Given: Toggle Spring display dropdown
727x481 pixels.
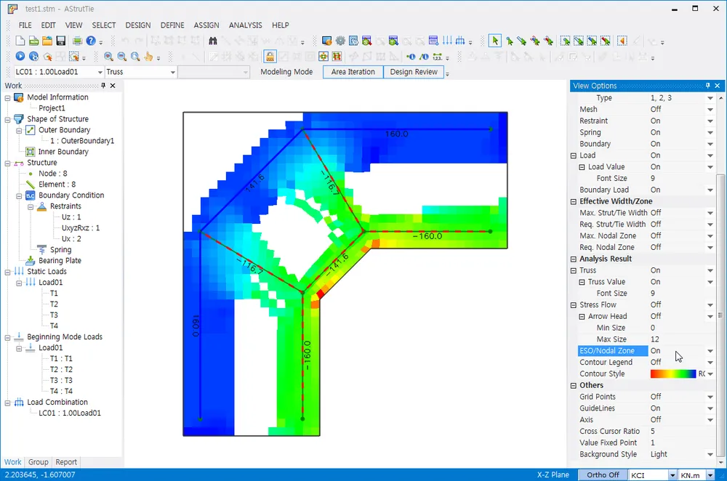Looking at the screenshot, I should click(x=710, y=132).
